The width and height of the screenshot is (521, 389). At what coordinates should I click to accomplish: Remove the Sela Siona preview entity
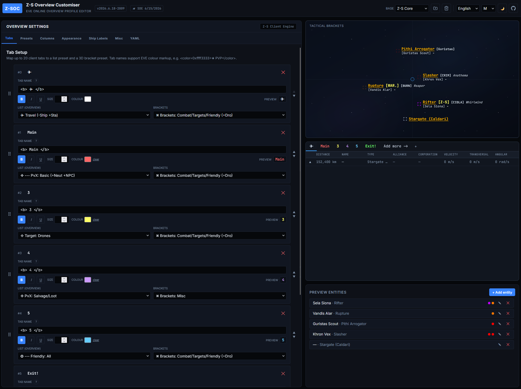[x=508, y=303]
